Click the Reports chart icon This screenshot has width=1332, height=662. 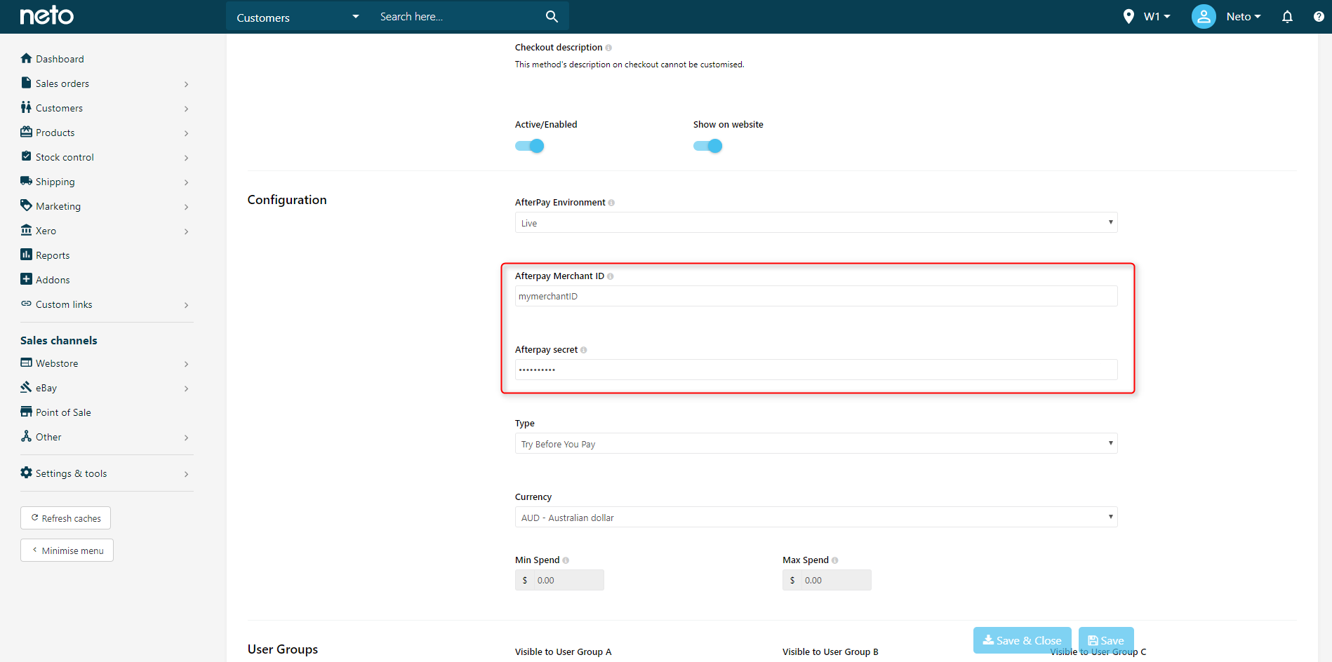point(26,255)
